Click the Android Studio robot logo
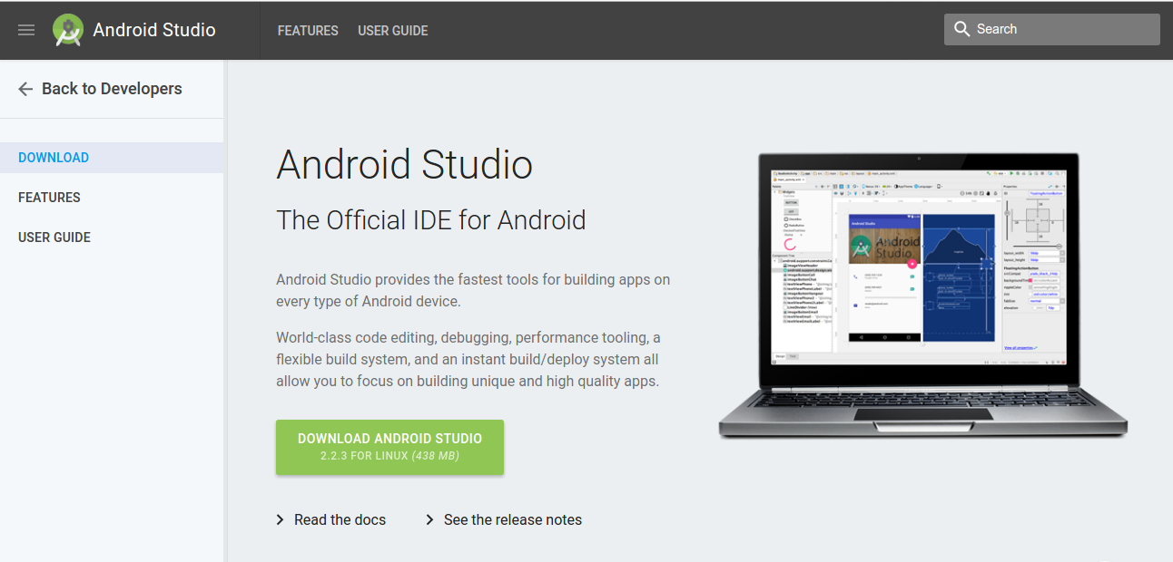Viewport: 1173px width, 562px height. pyautogui.click(x=66, y=29)
